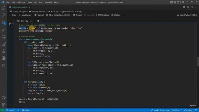Toggle primary side bar layout
199x112 pixels.
pyautogui.click(x=171, y=2)
